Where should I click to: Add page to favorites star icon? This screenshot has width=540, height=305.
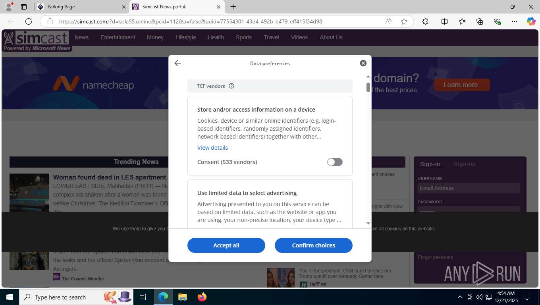pos(404,21)
